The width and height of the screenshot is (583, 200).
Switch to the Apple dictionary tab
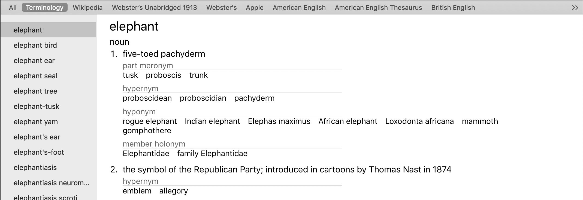pos(254,8)
